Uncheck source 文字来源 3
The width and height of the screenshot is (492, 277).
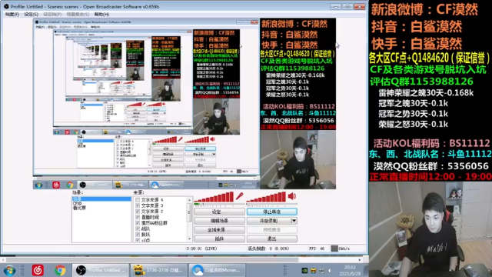pyautogui.click(x=138, y=205)
